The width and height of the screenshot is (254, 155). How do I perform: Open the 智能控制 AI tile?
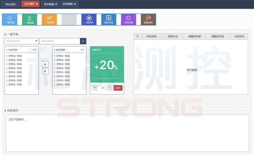tap(148, 20)
